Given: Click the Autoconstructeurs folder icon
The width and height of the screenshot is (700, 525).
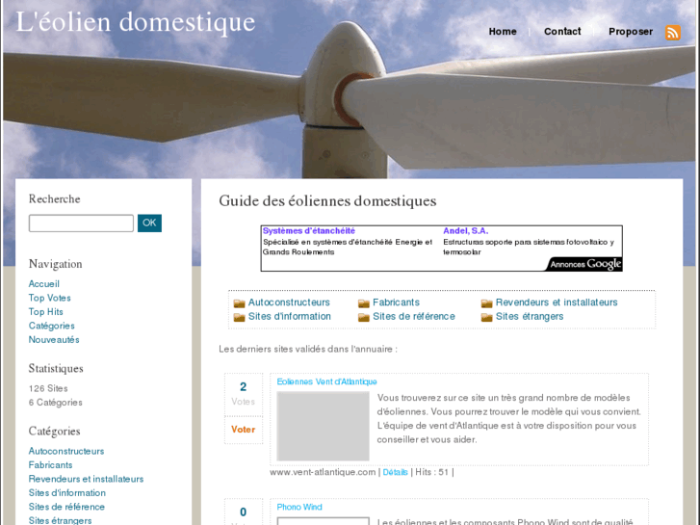Looking at the screenshot, I should pyautogui.click(x=240, y=303).
